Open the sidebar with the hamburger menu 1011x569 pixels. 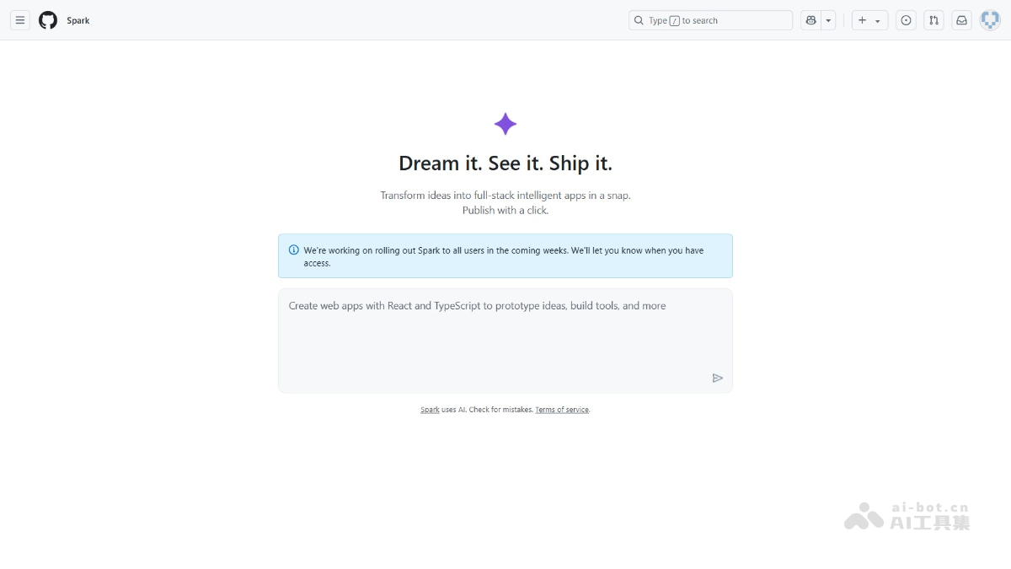coord(19,19)
